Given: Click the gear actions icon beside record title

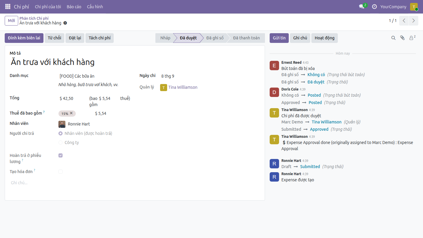Looking at the screenshot, I should click(x=65, y=23).
